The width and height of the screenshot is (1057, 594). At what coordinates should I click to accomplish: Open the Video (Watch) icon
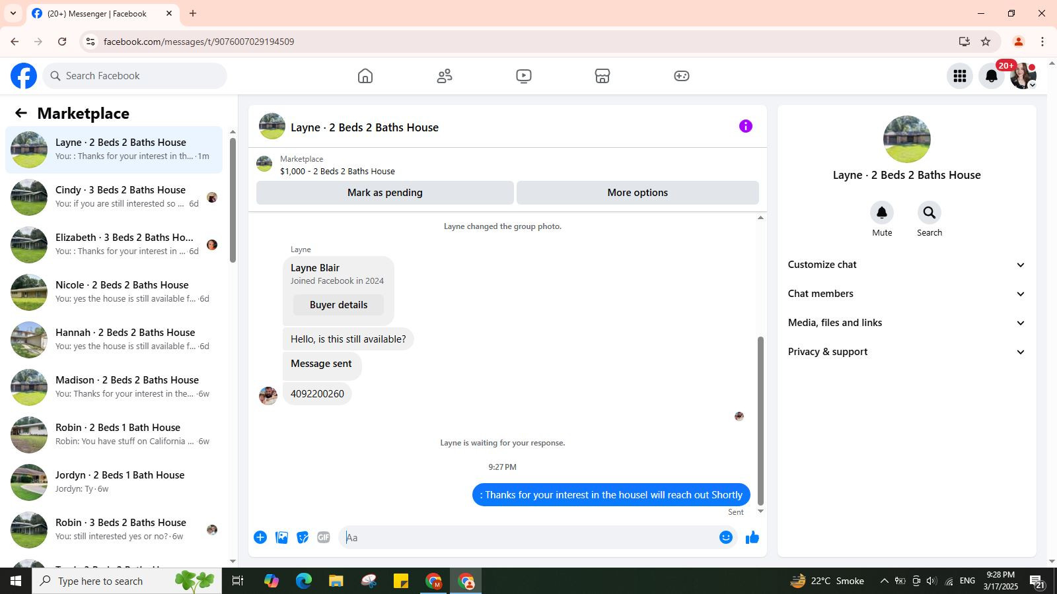pos(524,76)
